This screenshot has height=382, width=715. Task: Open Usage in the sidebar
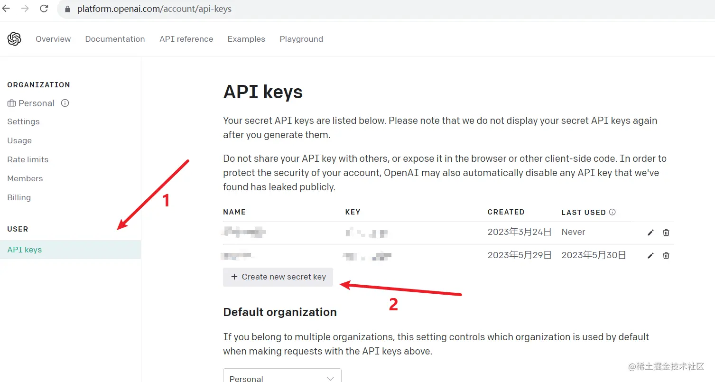[x=19, y=140]
